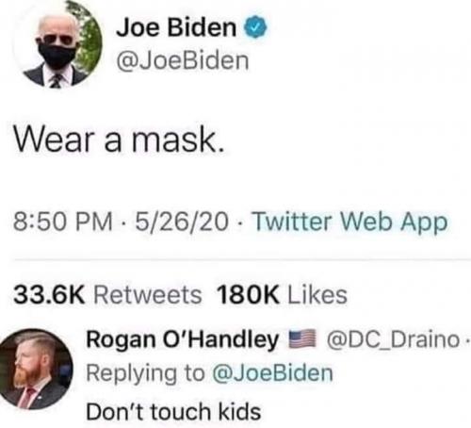Viewport: 471px width, 428px height.
Task: Open the 5/26/20 date link
Action: 182,222
